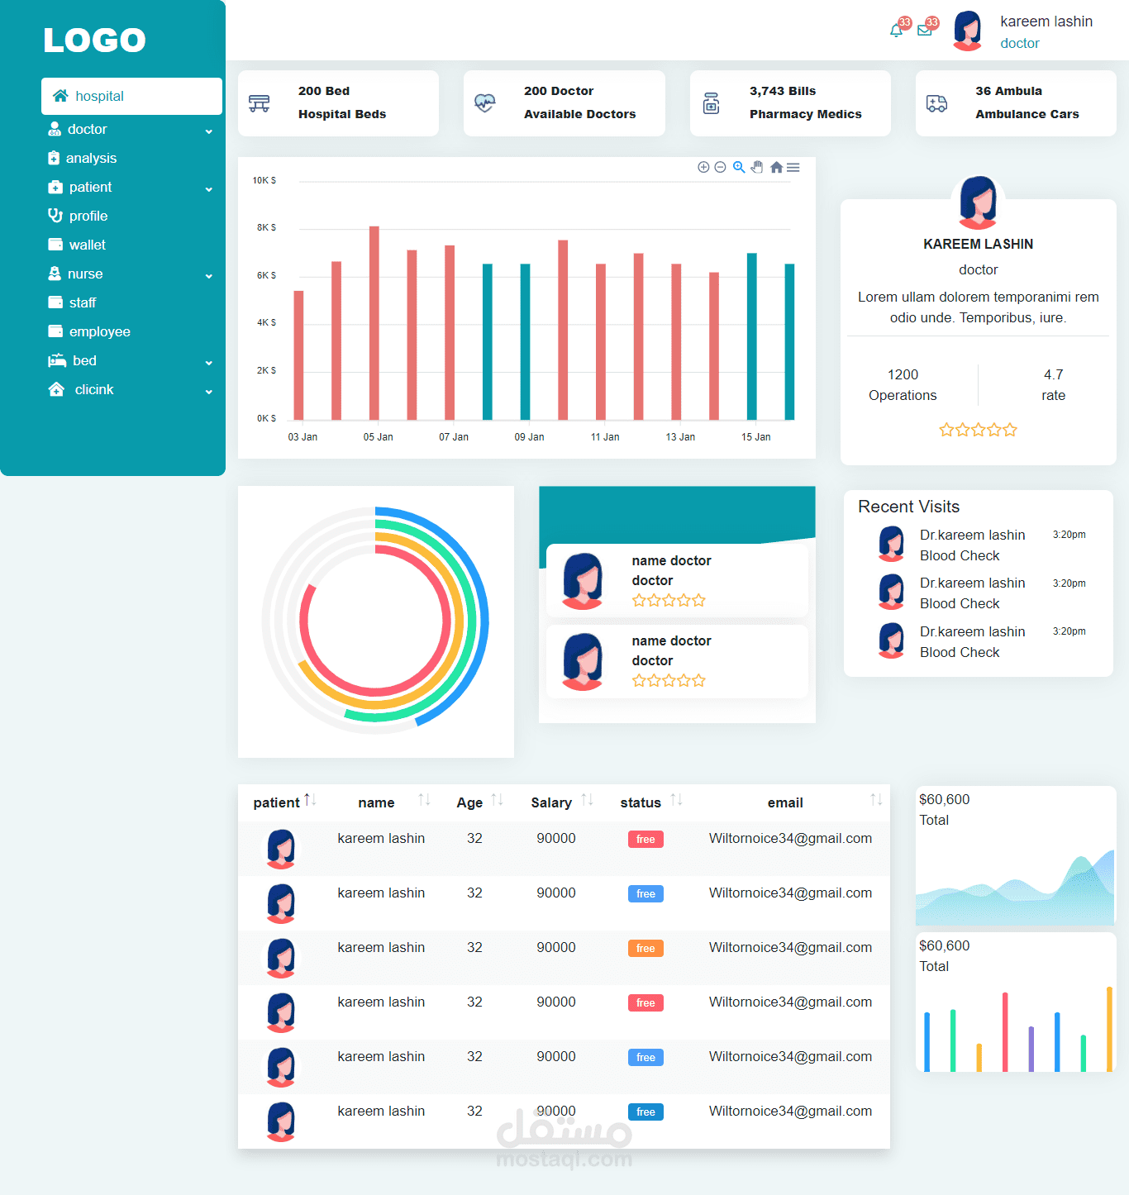Zoom out the bar chart
Screen dimensions: 1129x1195
point(720,167)
